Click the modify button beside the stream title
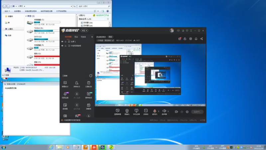 [110, 37]
